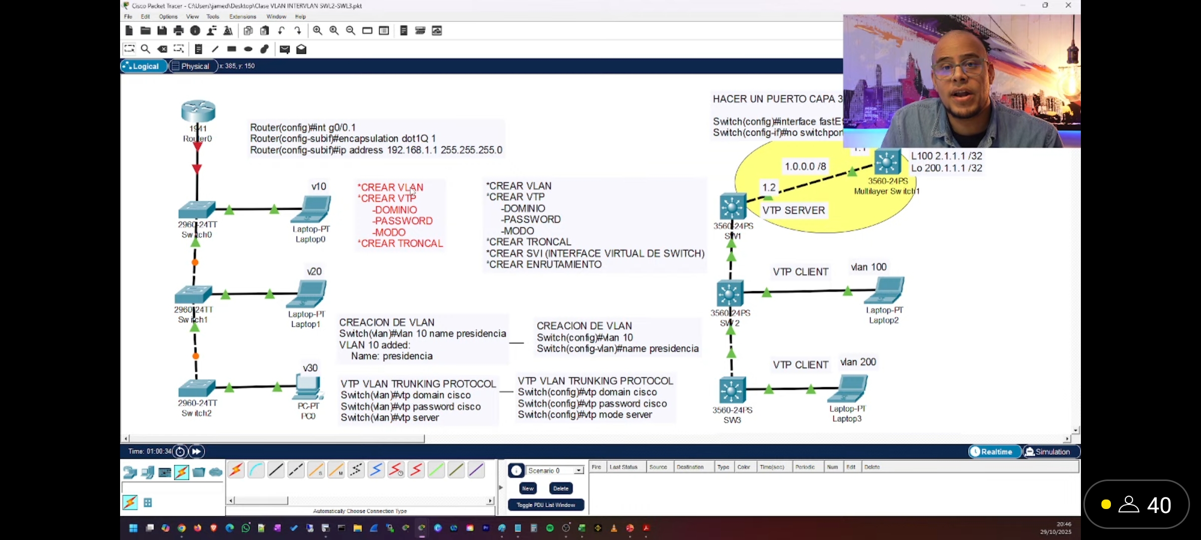Click the Copy icon in main toolbar

point(248,30)
